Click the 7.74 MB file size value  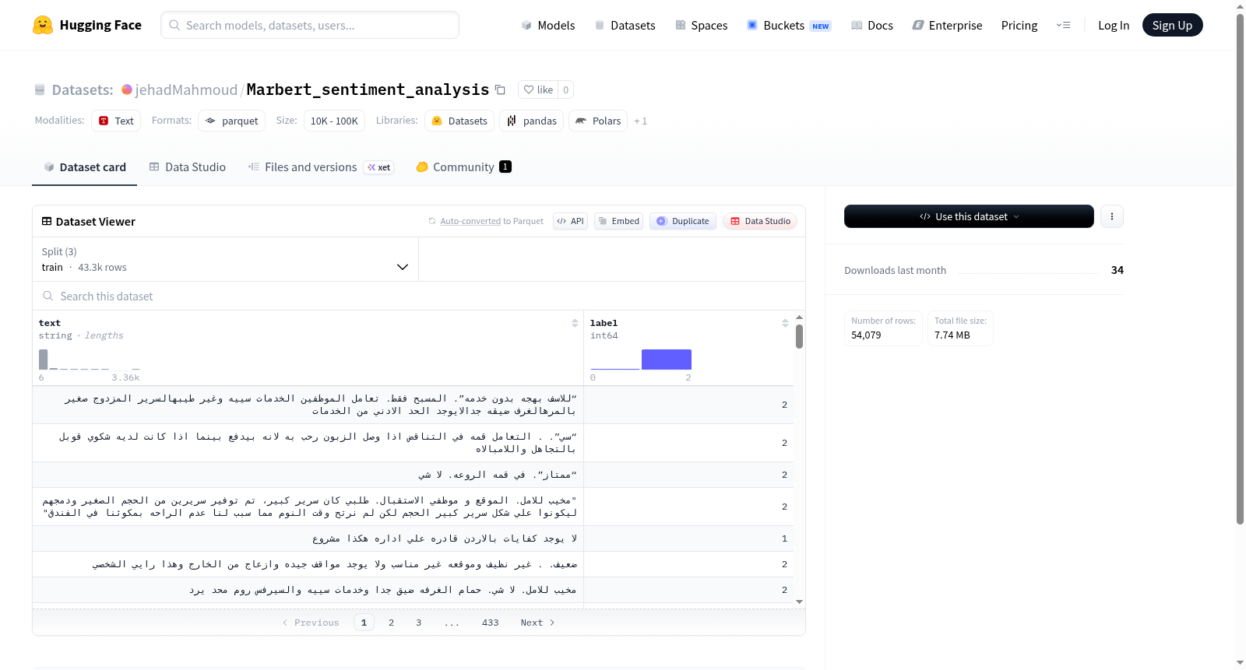click(x=952, y=335)
